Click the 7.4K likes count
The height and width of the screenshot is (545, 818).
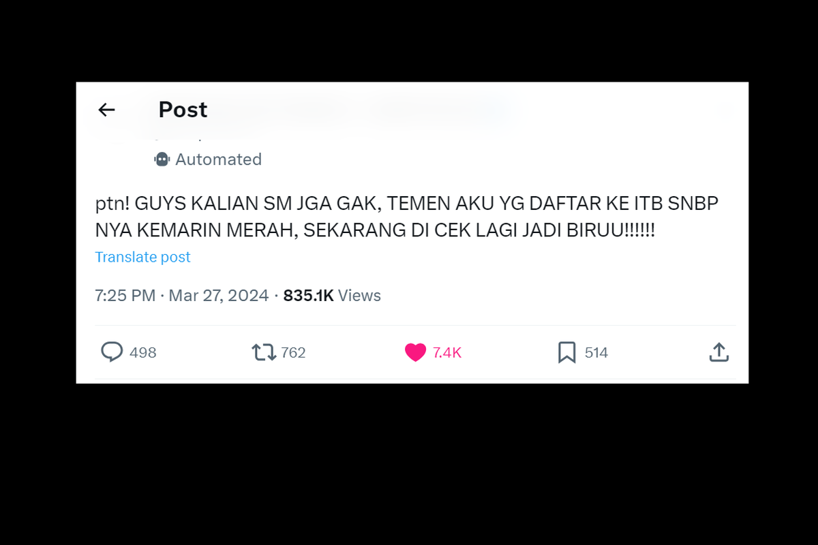447,353
